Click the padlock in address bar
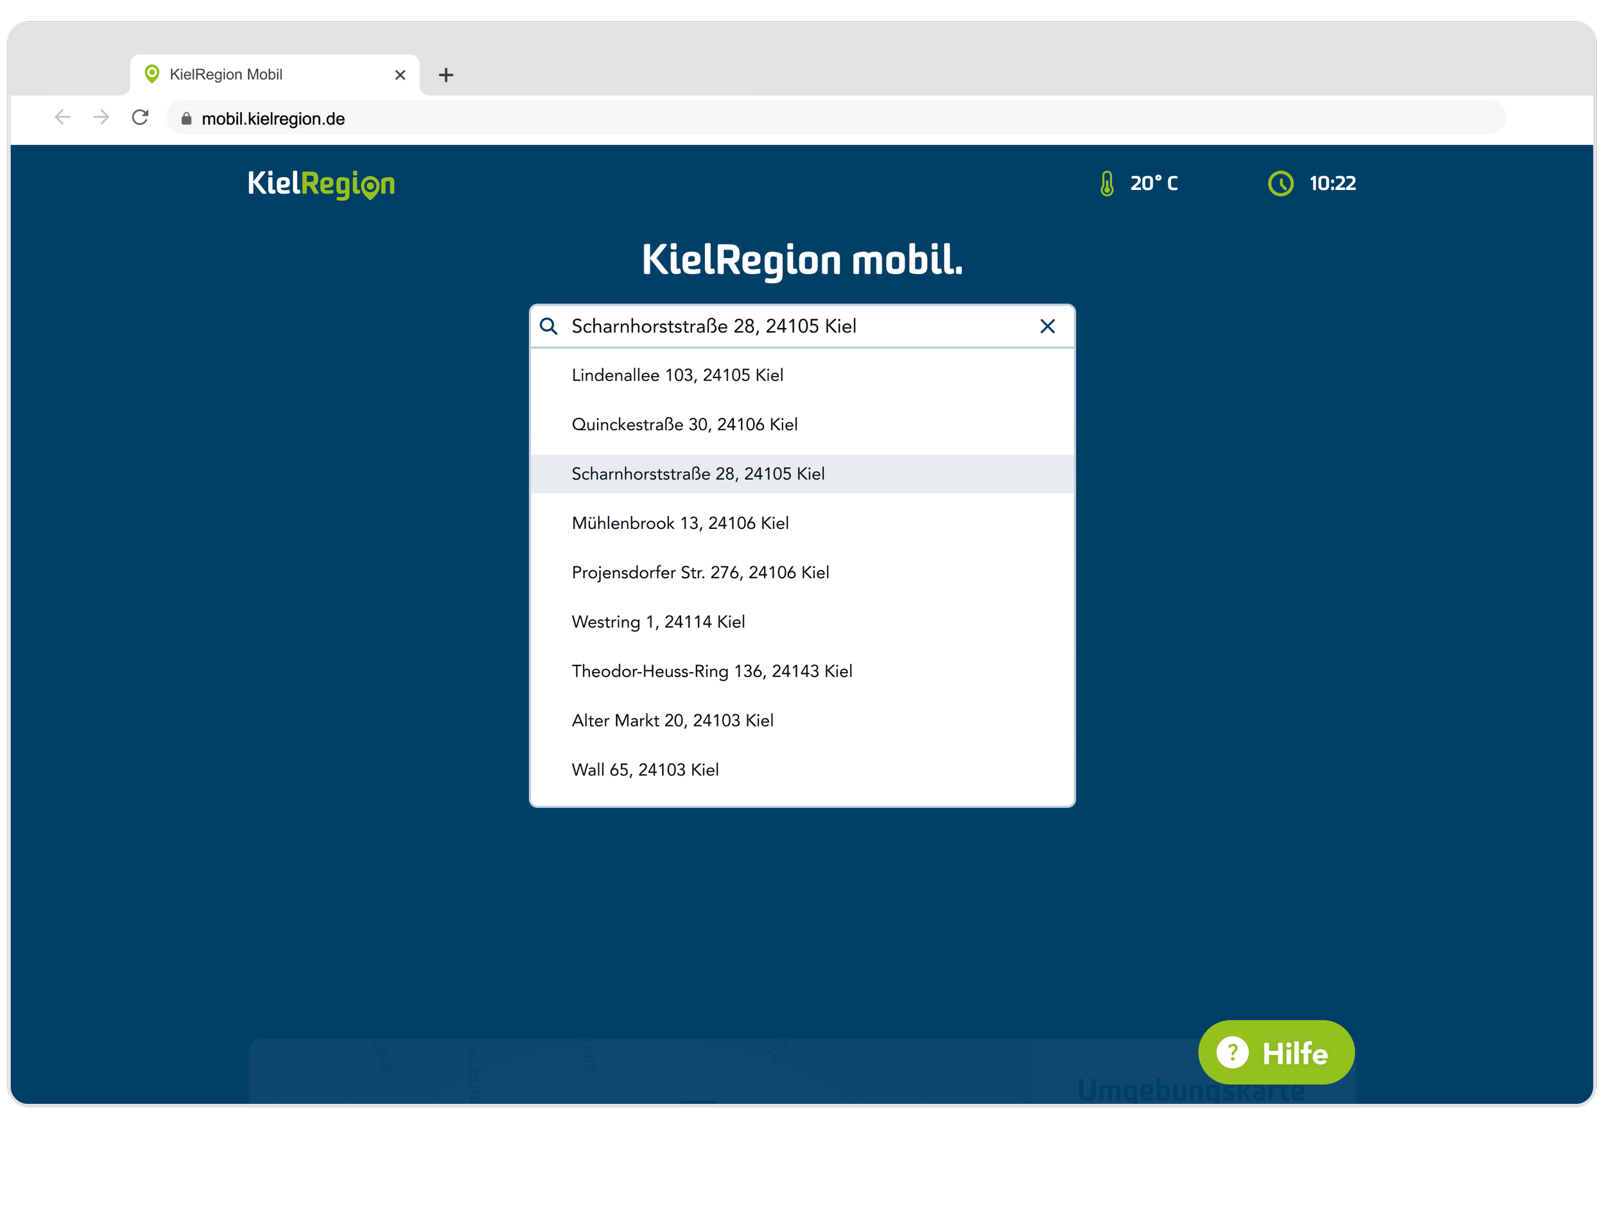Image resolution: width=1605 pixels, height=1208 pixels. click(x=186, y=119)
